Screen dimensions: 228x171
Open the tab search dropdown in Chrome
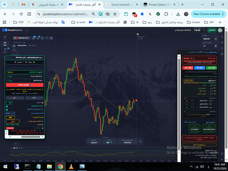click(x=5, y=5)
